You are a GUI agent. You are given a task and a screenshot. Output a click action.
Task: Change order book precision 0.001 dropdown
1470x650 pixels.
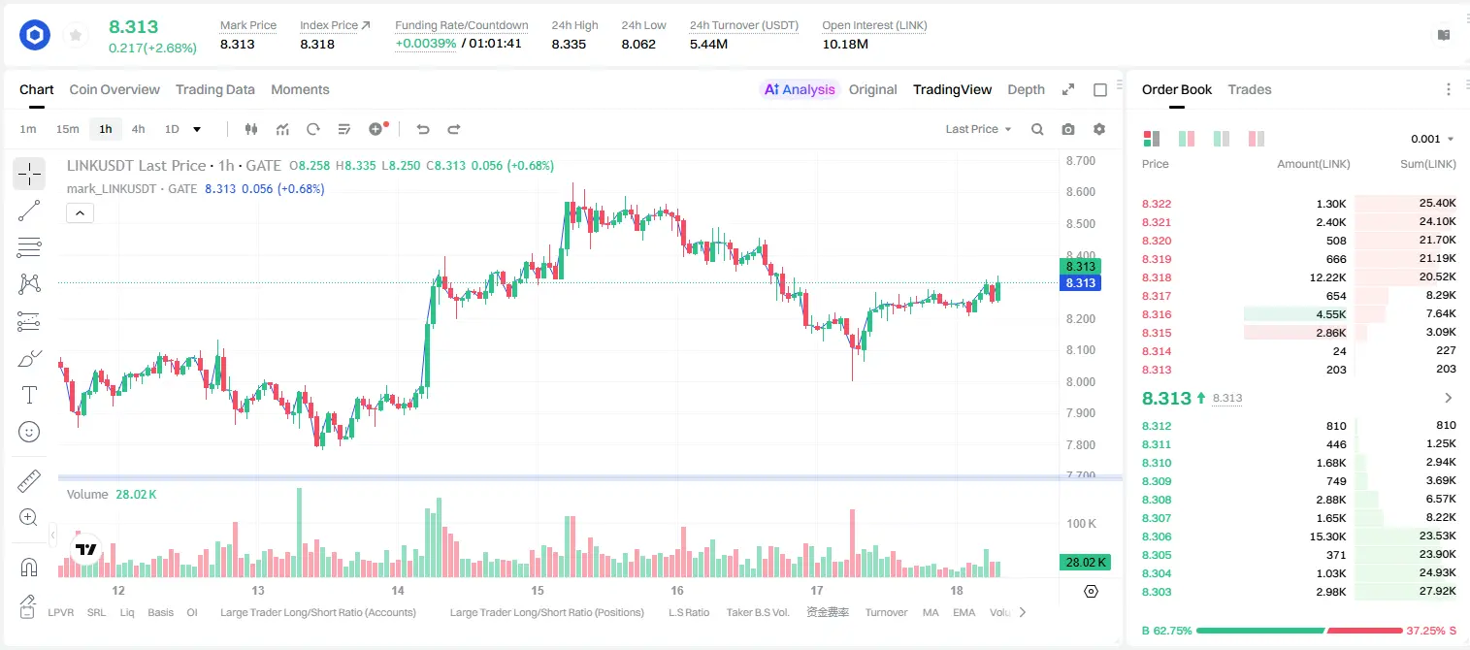click(1432, 139)
